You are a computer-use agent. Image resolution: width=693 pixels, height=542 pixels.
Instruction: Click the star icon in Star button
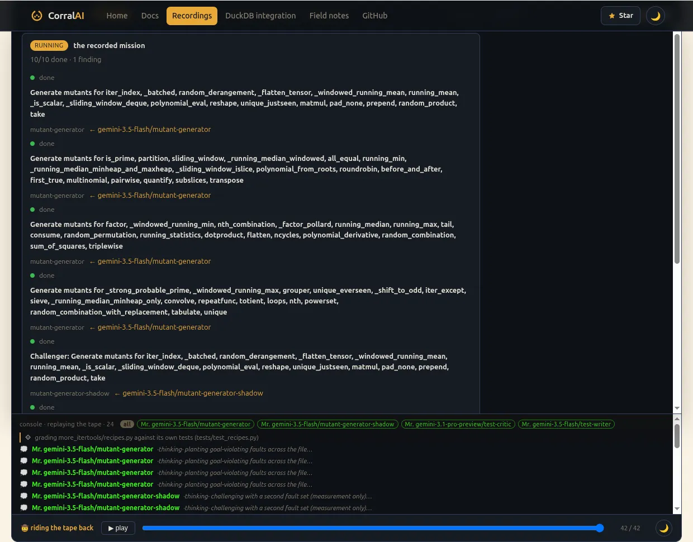(612, 16)
